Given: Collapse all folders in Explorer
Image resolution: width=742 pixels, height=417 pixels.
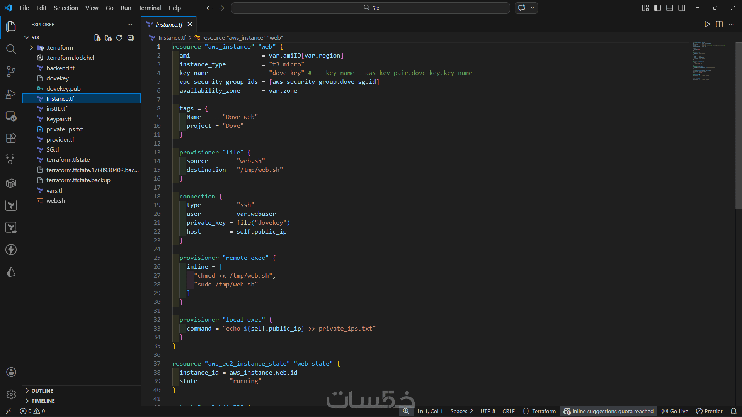Looking at the screenshot, I should (x=131, y=37).
